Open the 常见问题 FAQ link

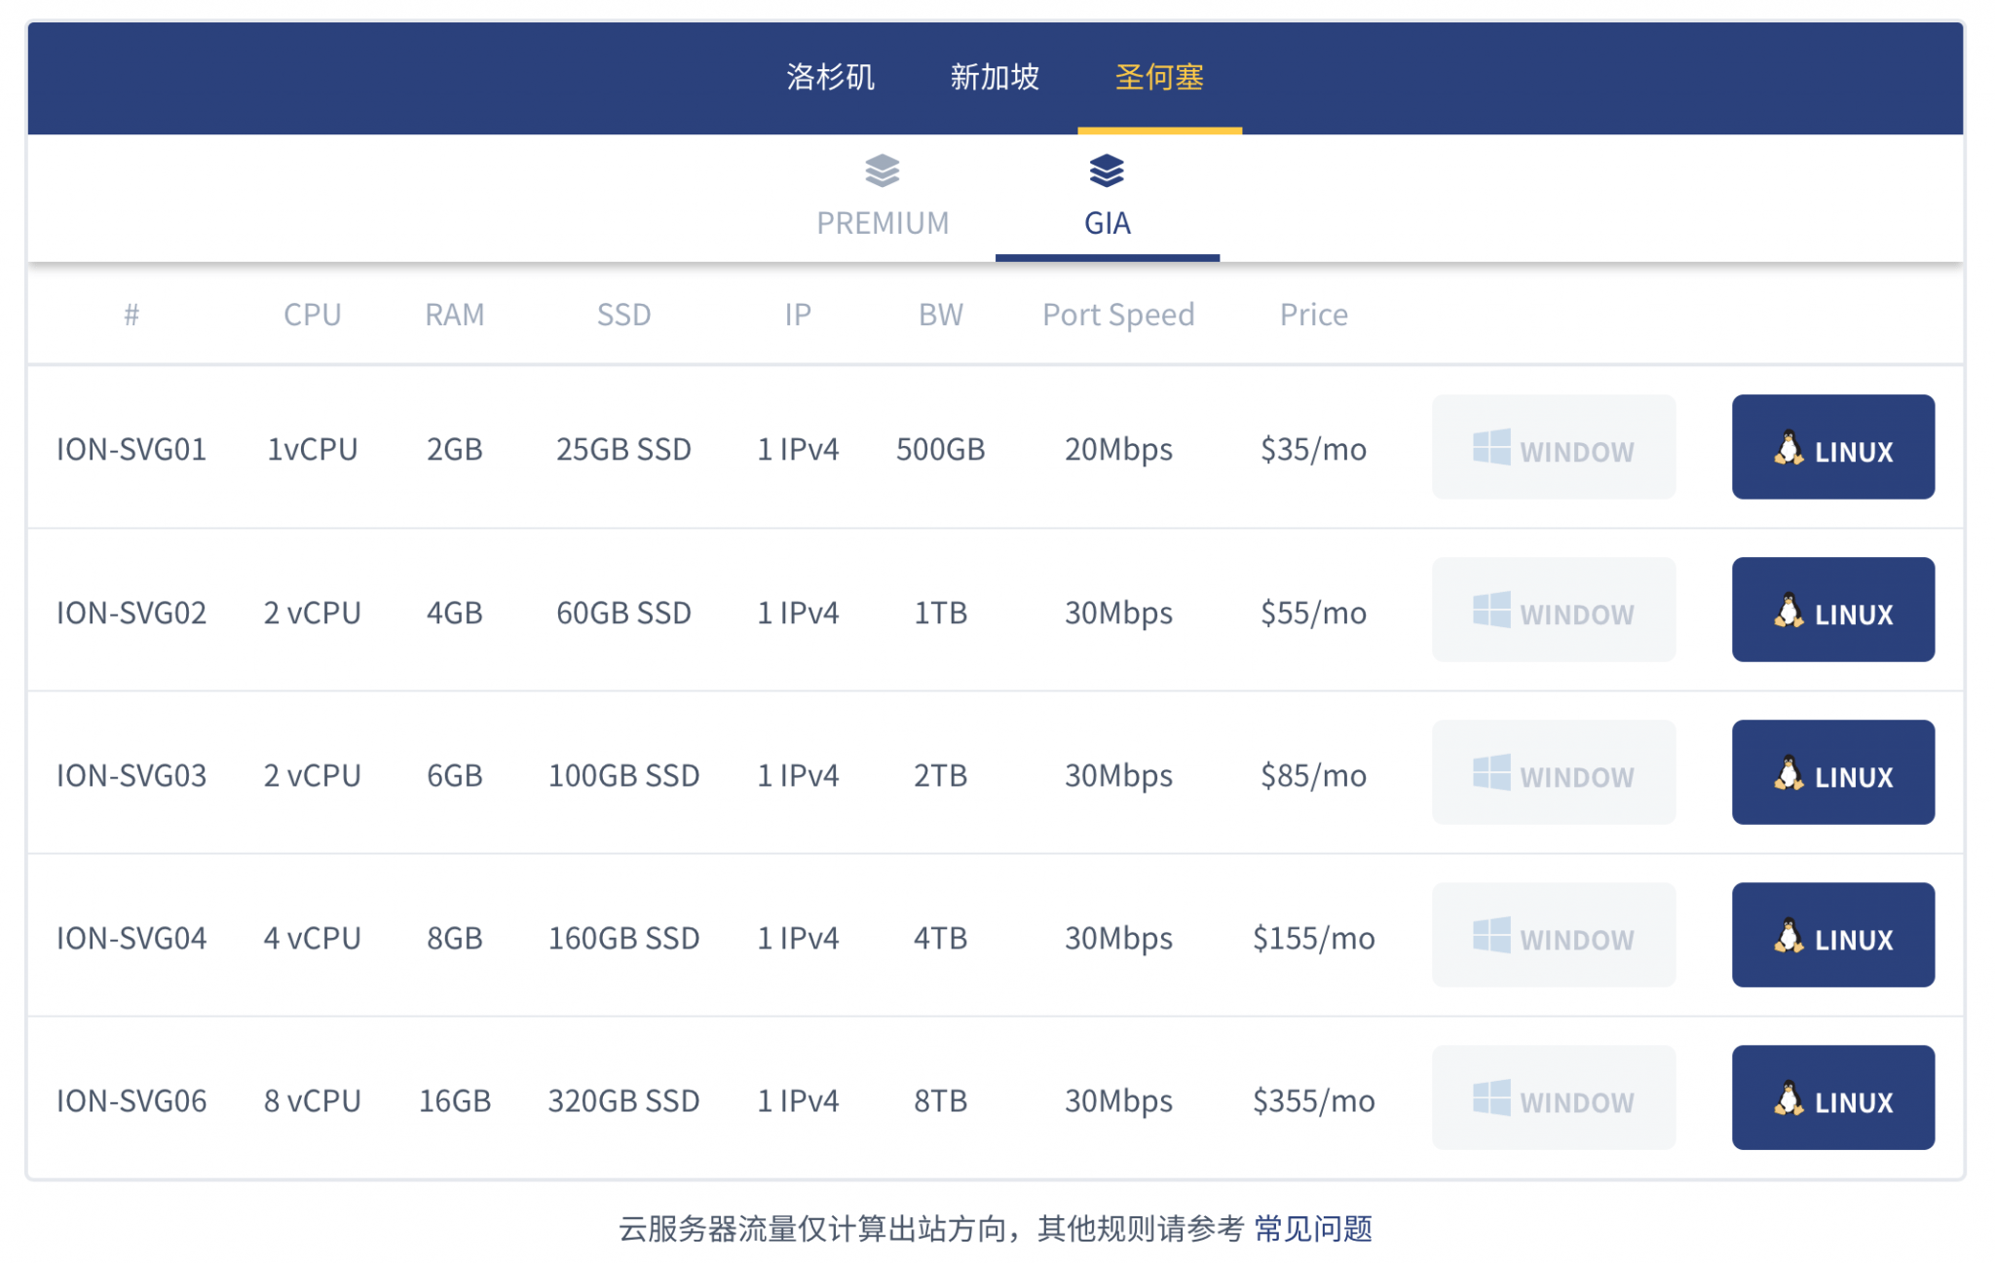point(1312,1229)
